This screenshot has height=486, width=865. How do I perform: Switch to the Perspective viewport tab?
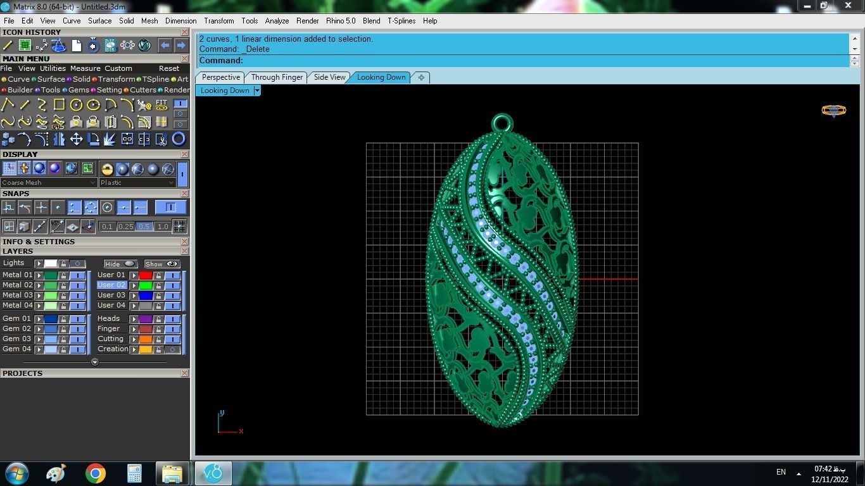[x=220, y=77]
